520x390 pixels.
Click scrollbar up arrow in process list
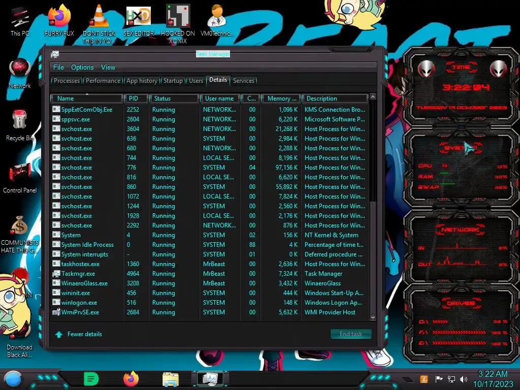(x=373, y=96)
